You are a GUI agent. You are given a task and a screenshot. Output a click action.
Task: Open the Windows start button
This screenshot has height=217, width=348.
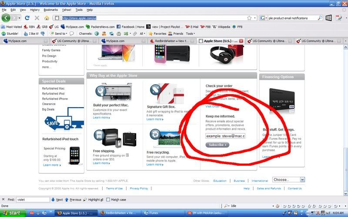(x=13, y=213)
